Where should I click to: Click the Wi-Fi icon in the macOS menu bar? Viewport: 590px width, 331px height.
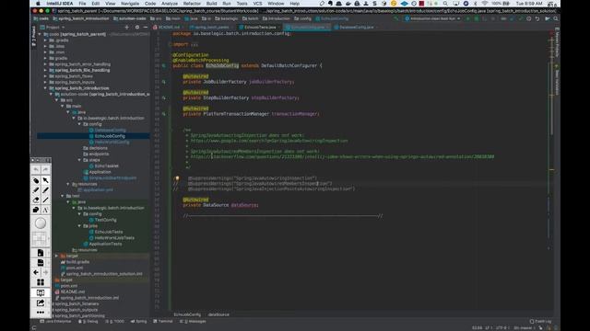coord(485,4)
